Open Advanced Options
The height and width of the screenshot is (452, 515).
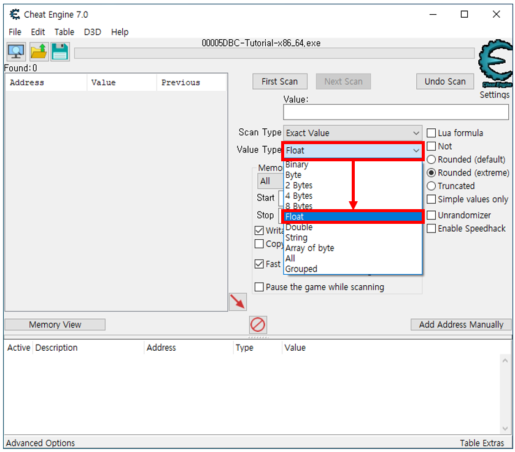[41, 443]
